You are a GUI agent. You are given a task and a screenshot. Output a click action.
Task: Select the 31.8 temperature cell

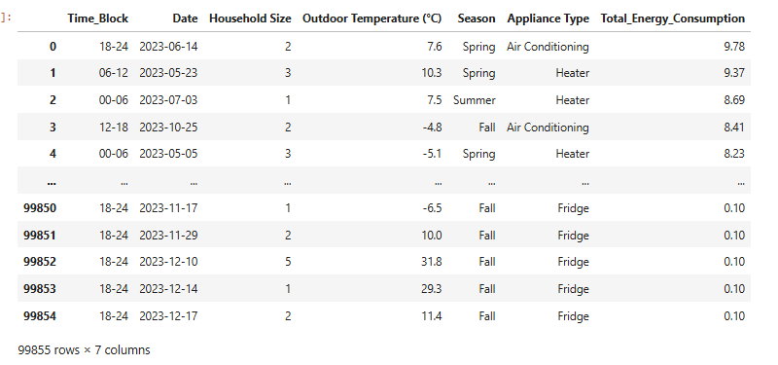[x=432, y=262]
